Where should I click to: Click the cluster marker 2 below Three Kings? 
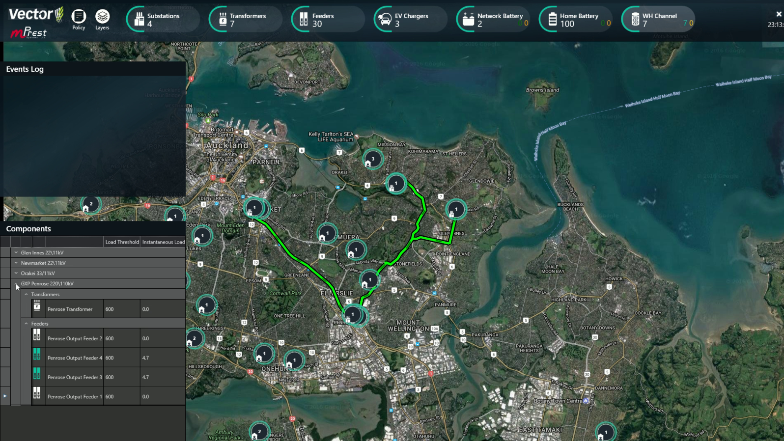(x=194, y=338)
